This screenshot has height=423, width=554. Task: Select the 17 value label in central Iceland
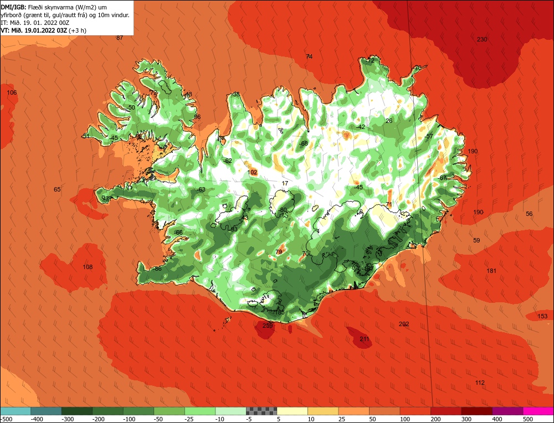click(285, 183)
